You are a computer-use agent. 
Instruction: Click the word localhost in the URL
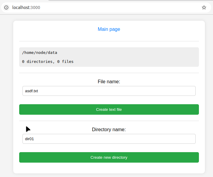pyautogui.click(x=21, y=7)
